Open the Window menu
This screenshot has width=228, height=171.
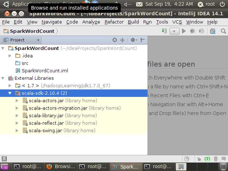tap(195, 22)
